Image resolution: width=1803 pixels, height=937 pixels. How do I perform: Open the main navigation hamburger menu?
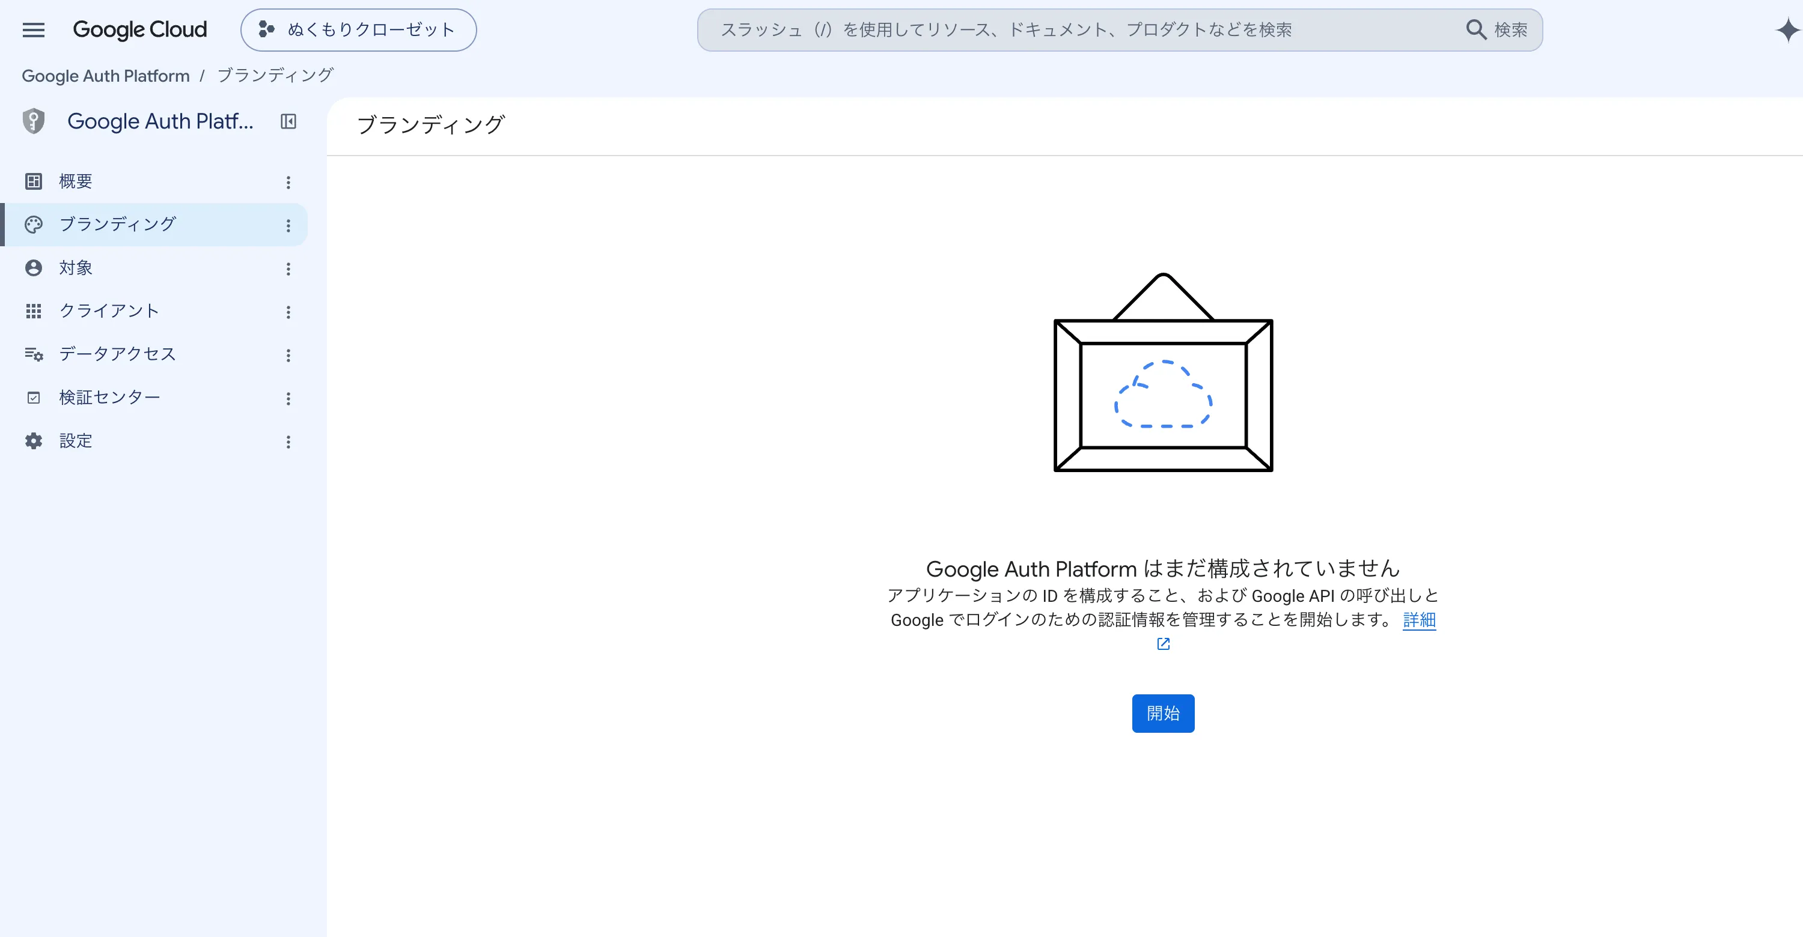[x=33, y=30]
